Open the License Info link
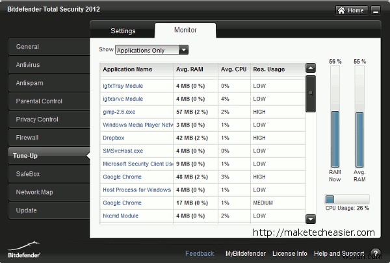The width and height of the screenshot is (390, 263). (x=290, y=253)
